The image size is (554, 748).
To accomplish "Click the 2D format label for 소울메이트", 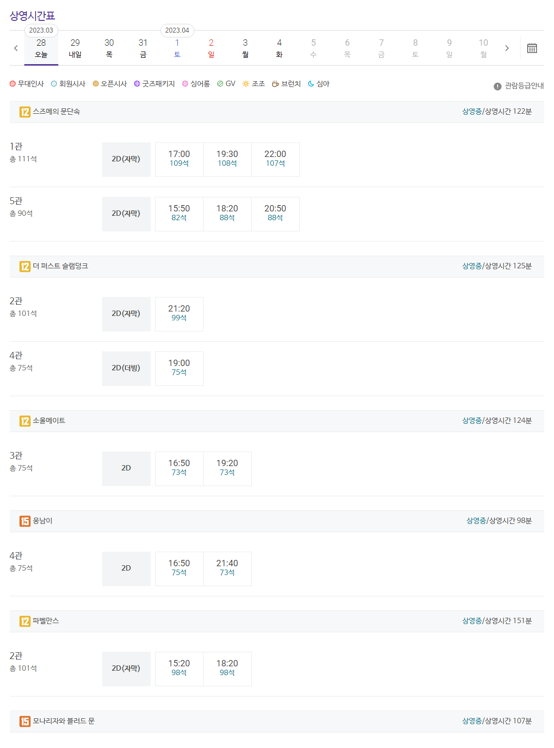I will click(x=126, y=469).
